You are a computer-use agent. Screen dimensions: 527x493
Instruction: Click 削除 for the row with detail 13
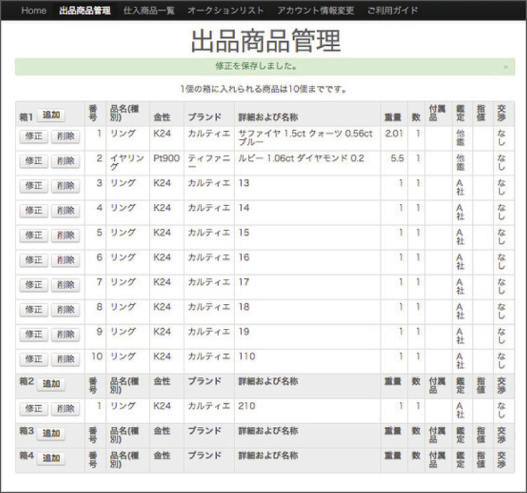[66, 186]
